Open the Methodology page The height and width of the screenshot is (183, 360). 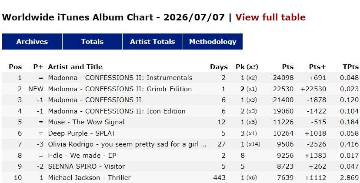[x=213, y=42]
